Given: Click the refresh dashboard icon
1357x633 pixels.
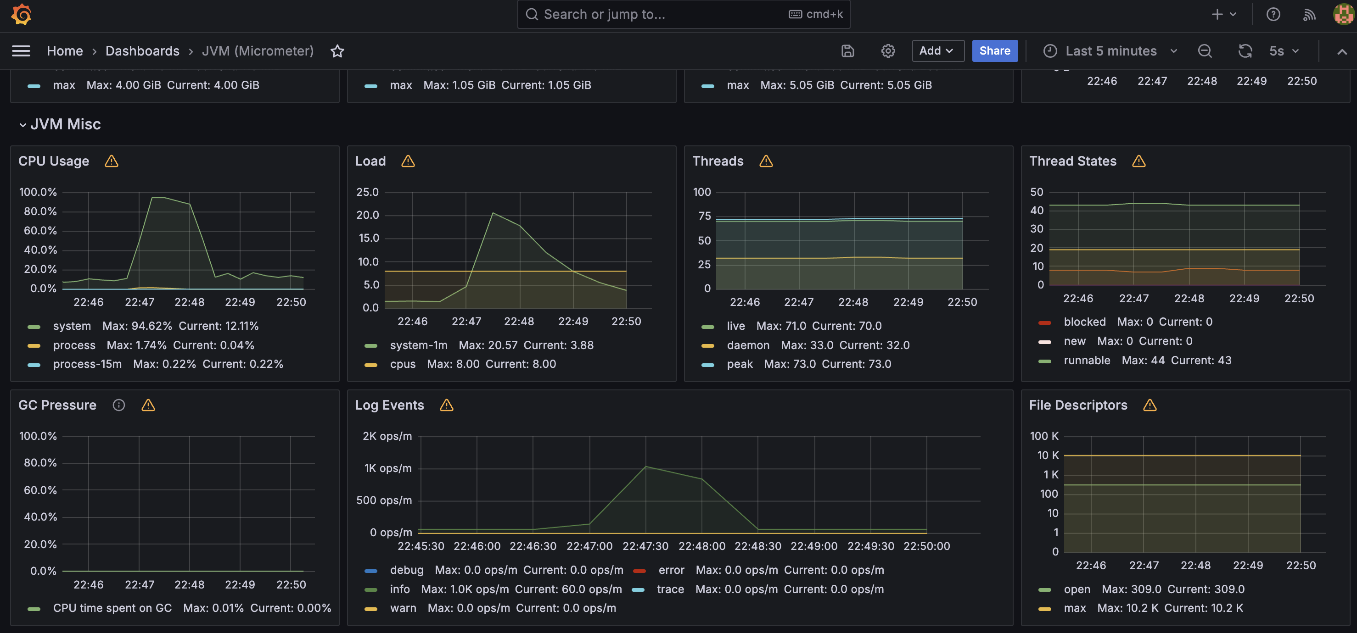Looking at the screenshot, I should (1245, 51).
